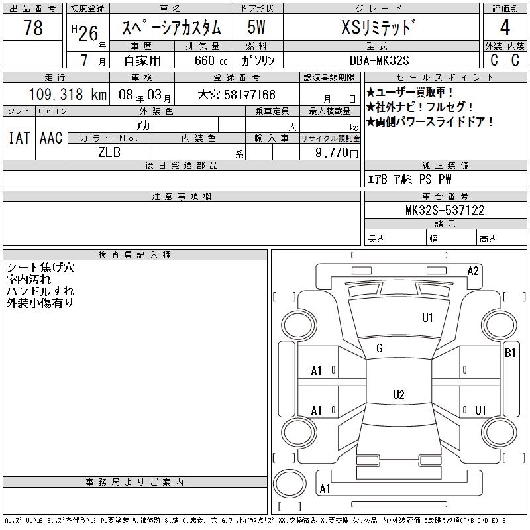Select the mileage 109,318 km
The image size is (530, 530).
point(68,94)
